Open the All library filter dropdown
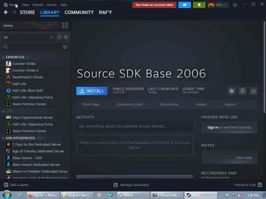Screen dimensions: 266x199 [28, 37]
